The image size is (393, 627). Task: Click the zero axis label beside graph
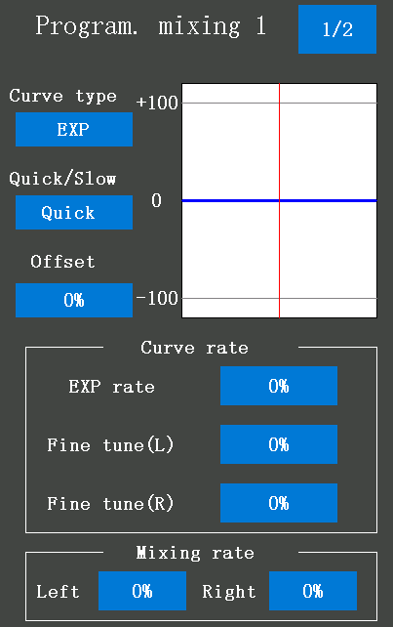point(156,200)
